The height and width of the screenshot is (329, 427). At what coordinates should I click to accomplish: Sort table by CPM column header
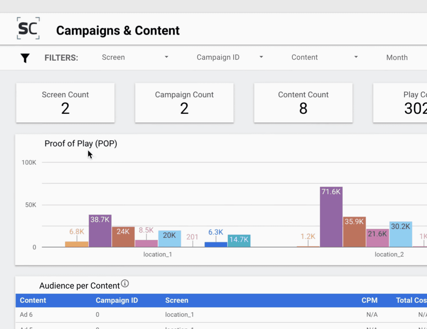click(x=370, y=300)
